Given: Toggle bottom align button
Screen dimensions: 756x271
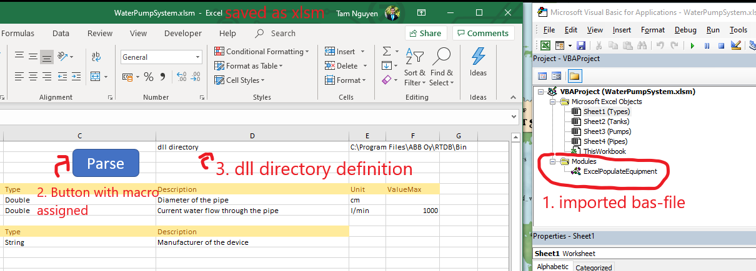Looking at the screenshot, I should point(47,57).
